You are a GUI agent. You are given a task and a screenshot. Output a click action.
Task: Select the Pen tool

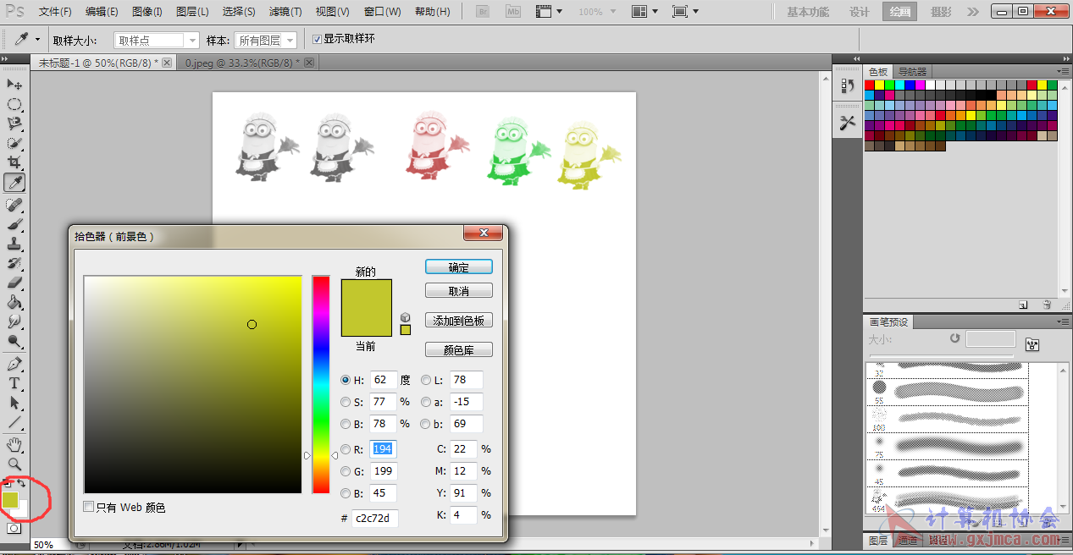(14, 364)
